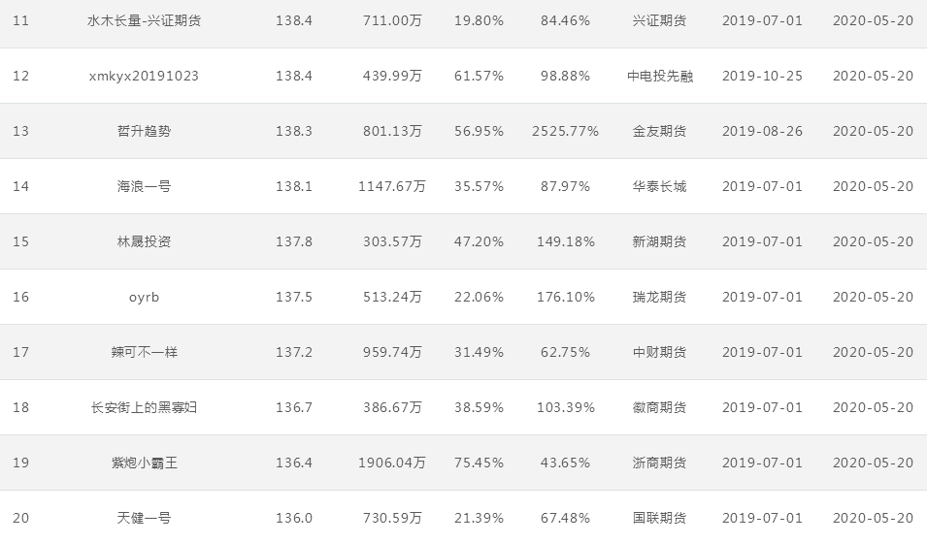The image size is (927, 543).
Task: Open the 紫炮小霸王 account
Action: click(144, 463)
